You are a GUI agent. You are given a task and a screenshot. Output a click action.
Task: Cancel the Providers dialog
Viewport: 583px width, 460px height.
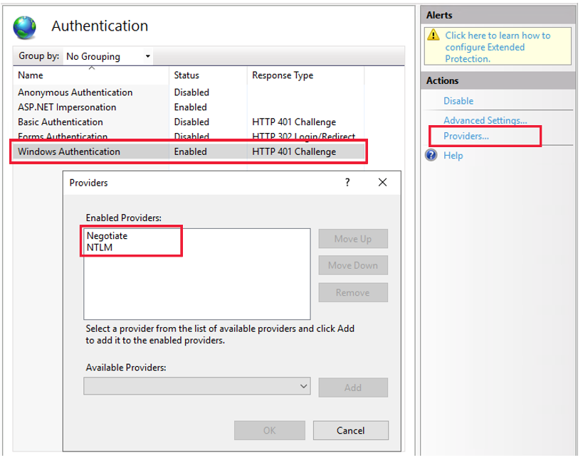click(x=350, y=430)
